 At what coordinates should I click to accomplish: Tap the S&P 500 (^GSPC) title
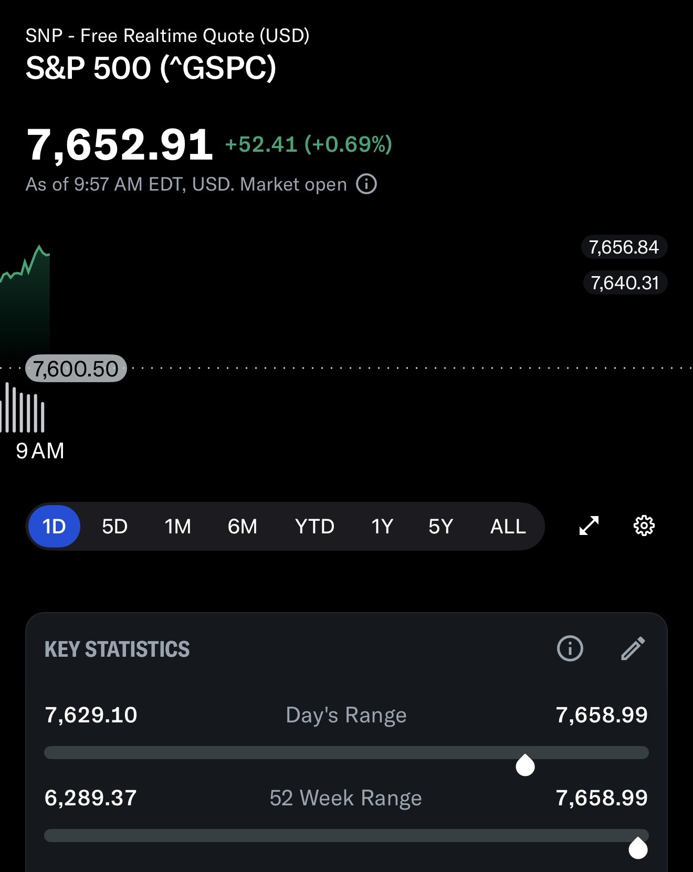pyautogui.click(x=151, y=68)
